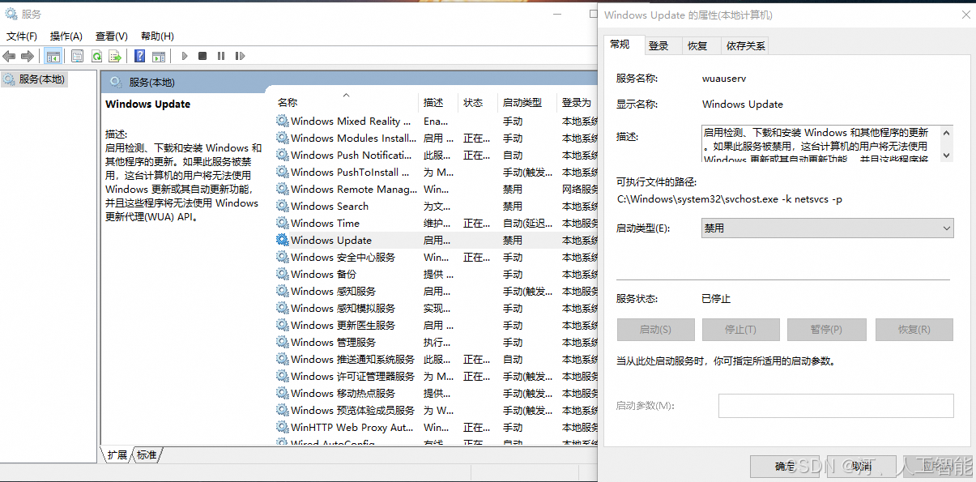Select the Windows Search service row
Image resolution: width=976 pixels, height=482 pixels.
(x=436, y=206)
